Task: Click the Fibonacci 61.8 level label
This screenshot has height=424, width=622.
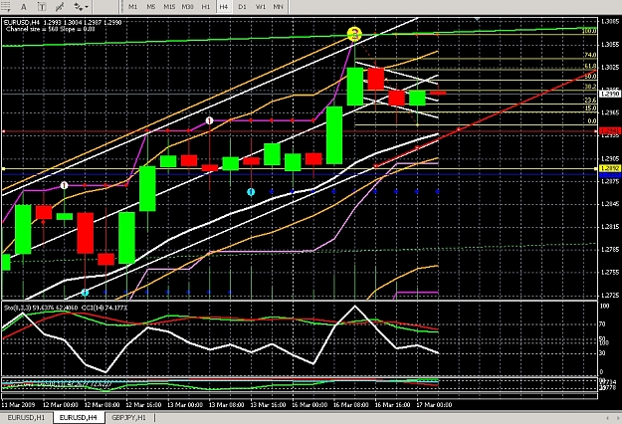Action: coord(590,67)
